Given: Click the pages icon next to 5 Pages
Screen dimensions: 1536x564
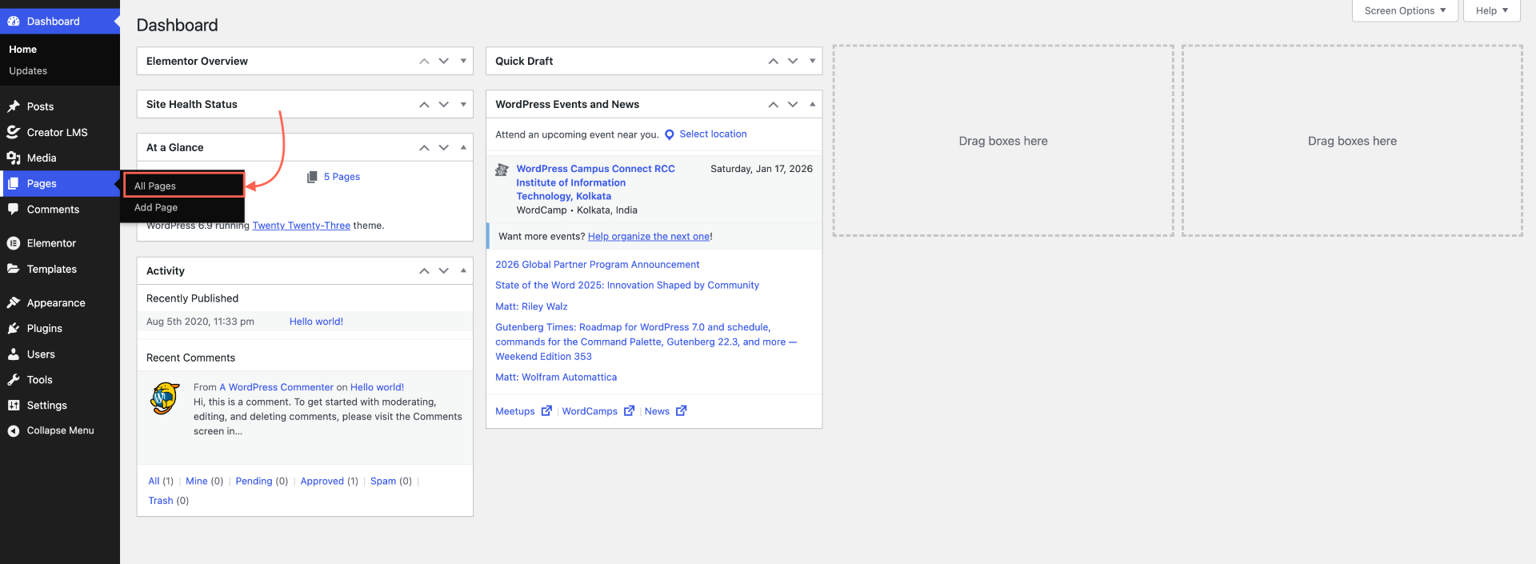Looking at the screenshot, I should [x=312, y=177].
